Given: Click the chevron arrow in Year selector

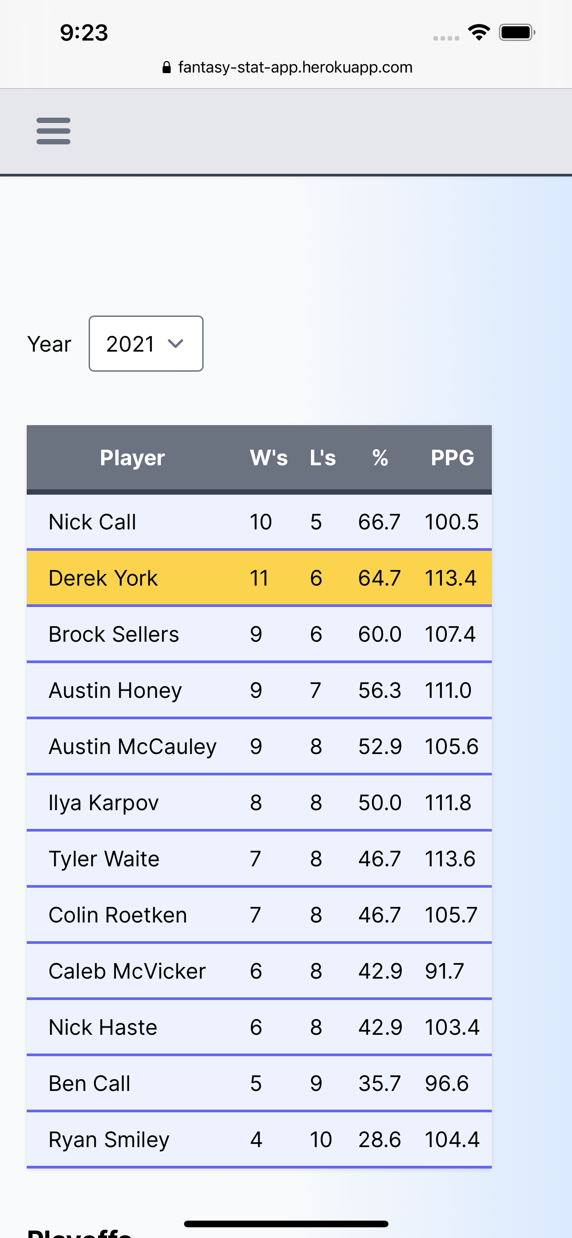Looking at the screenshot, I should (176, 344).
